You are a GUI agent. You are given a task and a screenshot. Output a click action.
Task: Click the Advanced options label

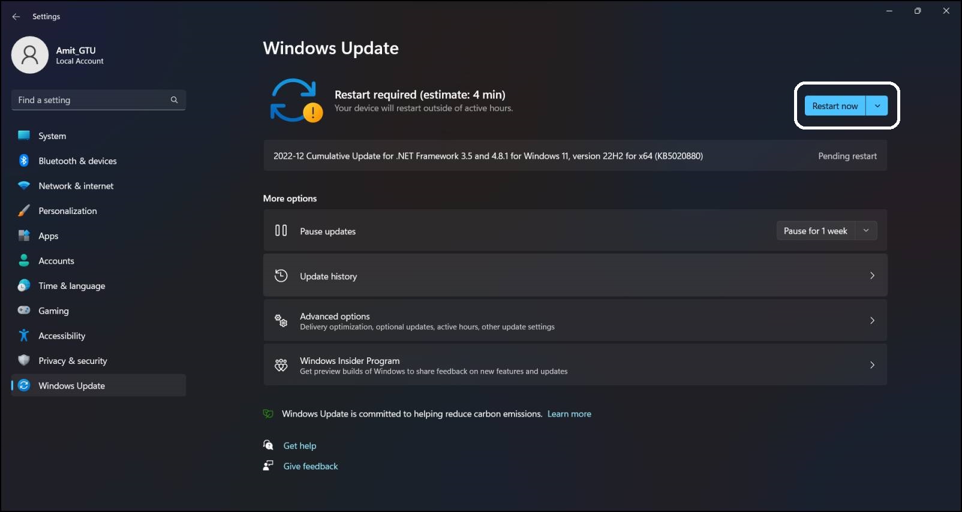coord(335,316)
